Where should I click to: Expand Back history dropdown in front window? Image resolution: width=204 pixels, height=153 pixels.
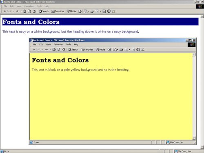[x=43, y=50]
